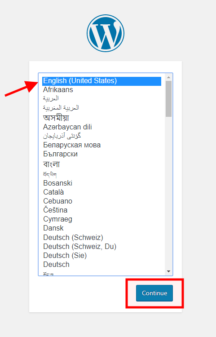216x337 pixels.
Task: Choose Deutsch (Schweiz, Du) option
Action: [x=101, y=247]
